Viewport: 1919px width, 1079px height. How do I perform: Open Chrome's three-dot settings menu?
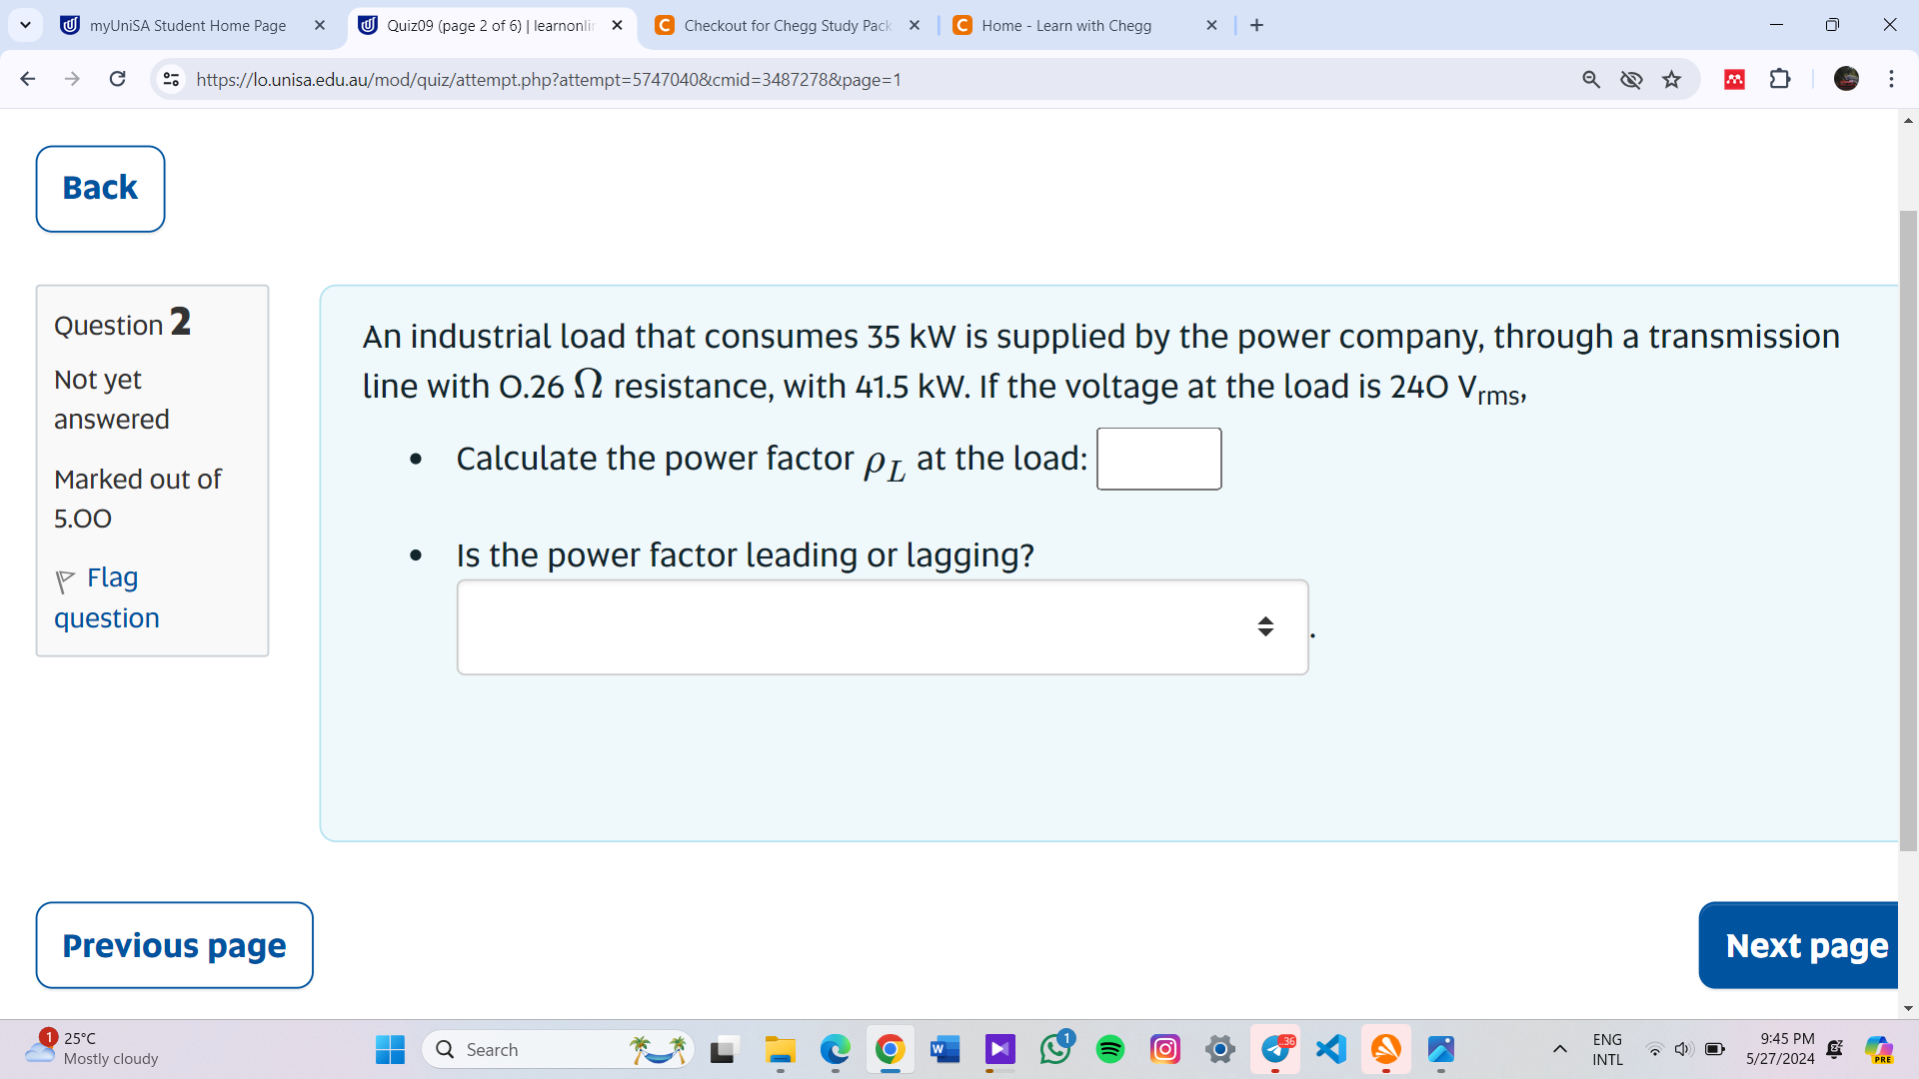pos(1892,79)
